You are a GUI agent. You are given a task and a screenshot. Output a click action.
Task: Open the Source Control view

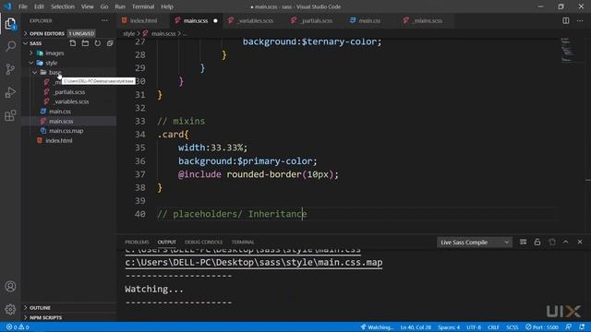click(10, 69)
